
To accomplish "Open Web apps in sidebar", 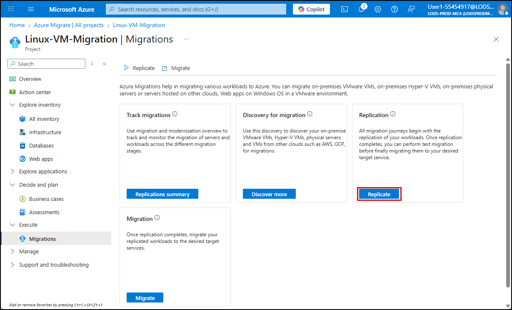I will [x=41, y=159].
